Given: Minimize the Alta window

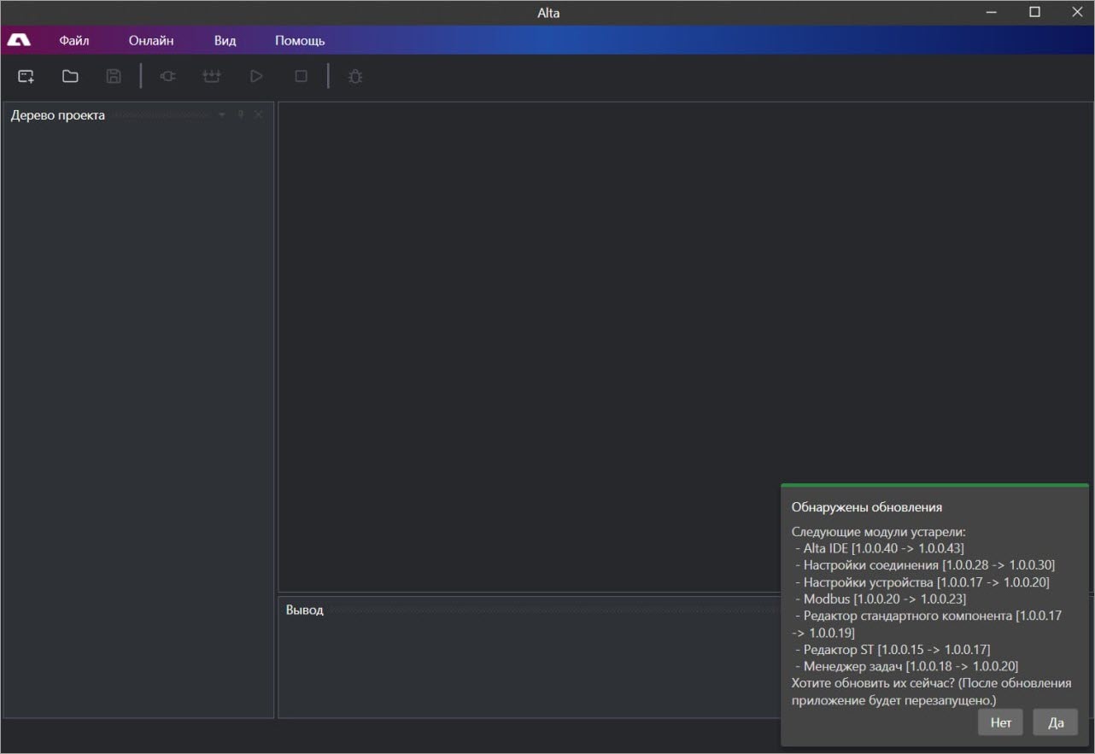Looking at the screenshot, I should [x=992, y=12].
